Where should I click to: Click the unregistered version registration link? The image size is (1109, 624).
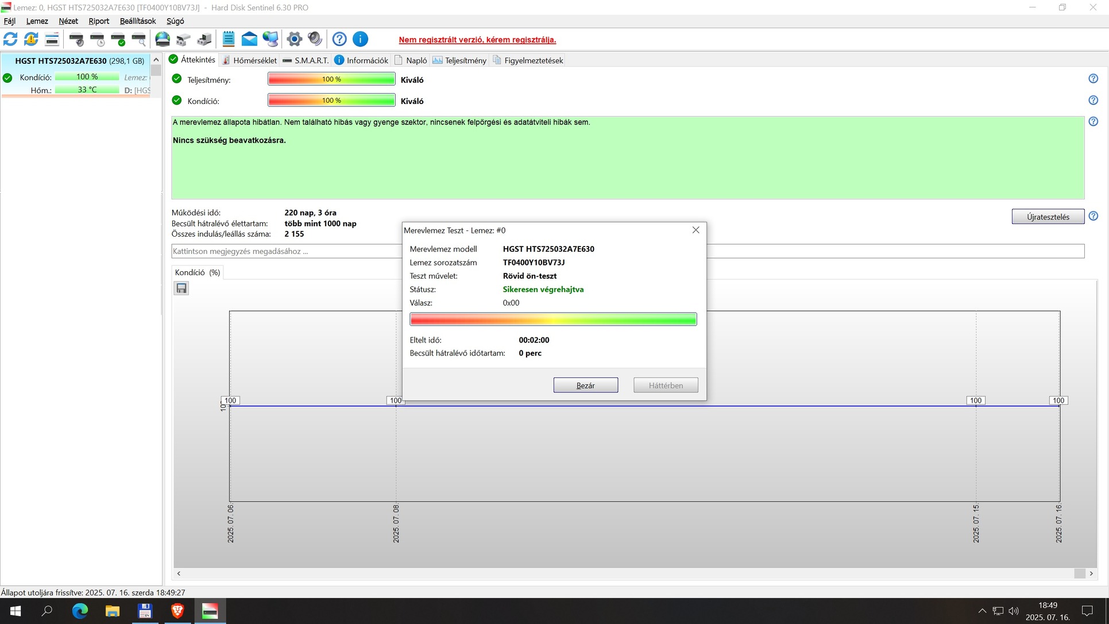pyautogui.click(x=477, y=40)
